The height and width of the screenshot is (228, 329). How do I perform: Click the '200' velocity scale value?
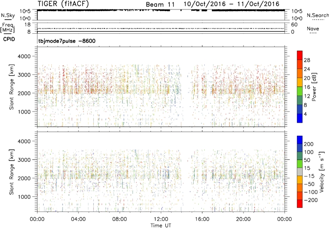coord(309,144)
